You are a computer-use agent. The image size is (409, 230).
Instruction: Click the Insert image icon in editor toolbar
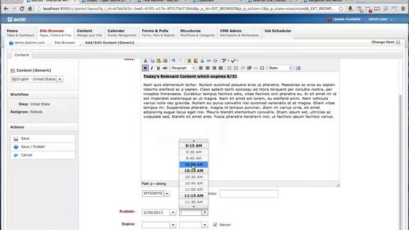(x=189, y=61)
